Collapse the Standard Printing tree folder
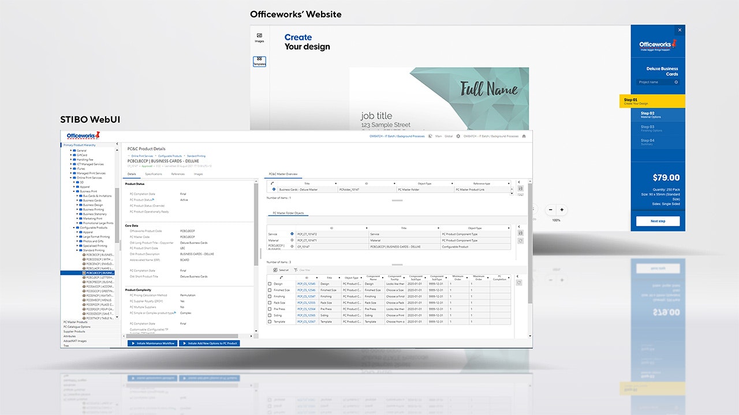This screenshot has height=415, width=739. click(x=77, y=250)
